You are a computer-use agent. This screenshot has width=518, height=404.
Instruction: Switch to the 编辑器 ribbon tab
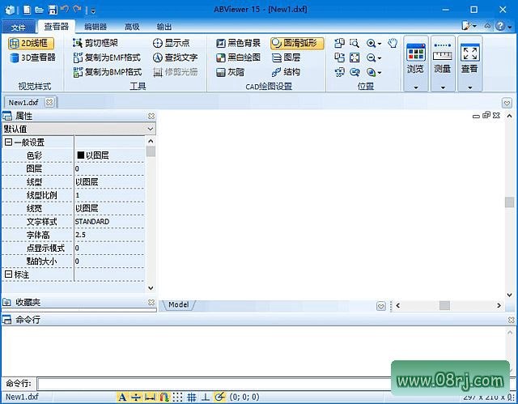[96, 27]
